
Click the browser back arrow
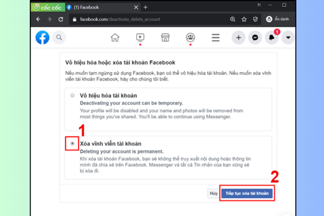tap(38, 19)
